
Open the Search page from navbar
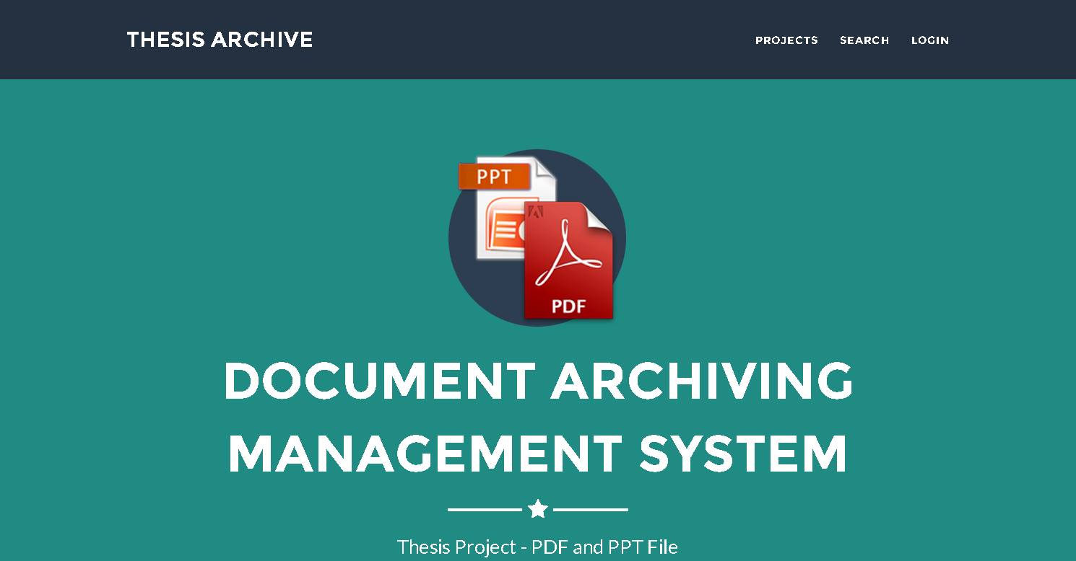[x=864, y=40]
